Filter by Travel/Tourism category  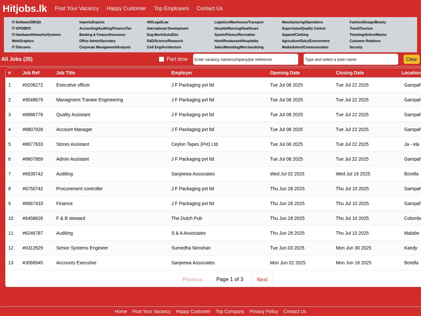[361, 28]
